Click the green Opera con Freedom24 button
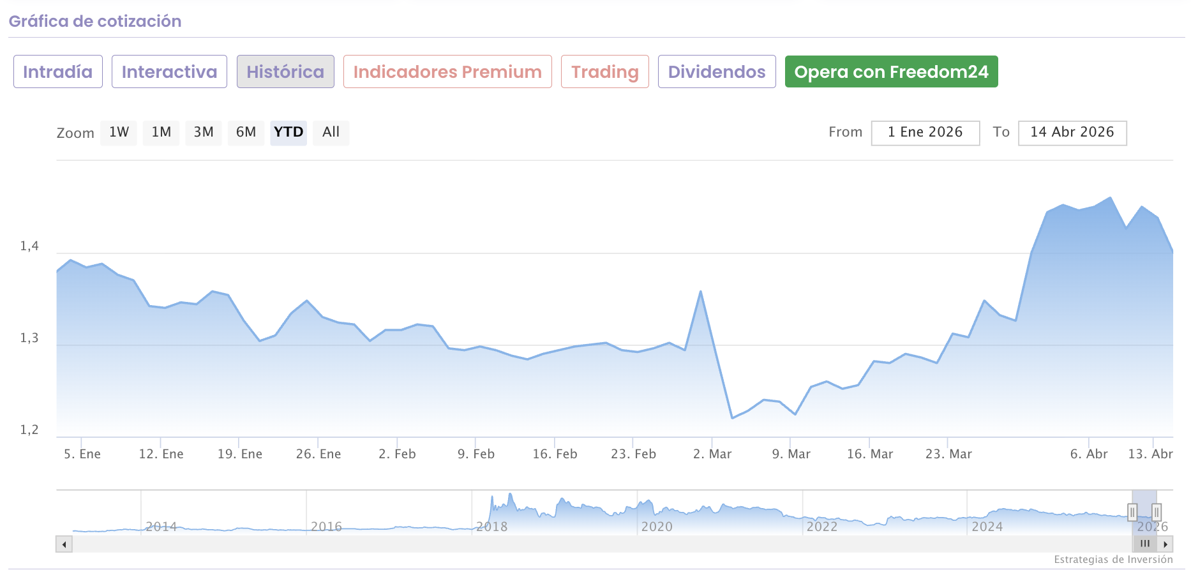The image size is (1191, 577). 891,71
